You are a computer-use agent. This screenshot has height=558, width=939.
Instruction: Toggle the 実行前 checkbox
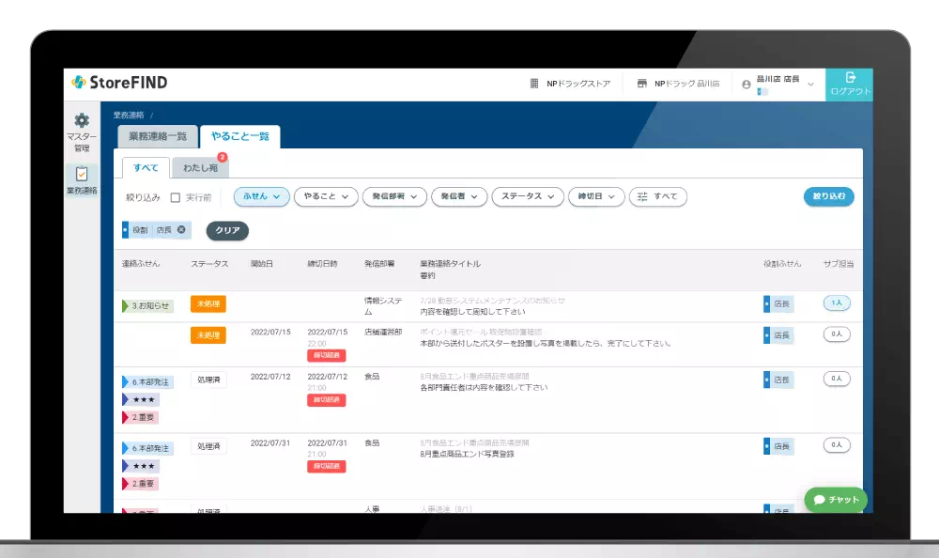pos(176,197)
